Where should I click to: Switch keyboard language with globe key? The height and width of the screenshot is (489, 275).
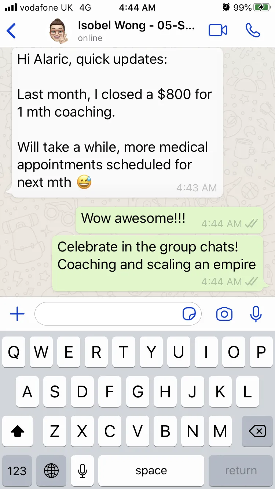(51, 471)
